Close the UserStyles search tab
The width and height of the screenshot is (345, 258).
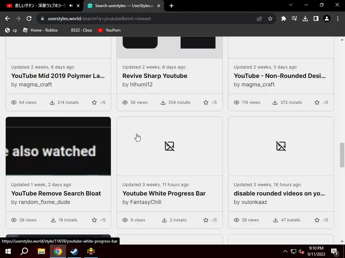pos(159,6)
